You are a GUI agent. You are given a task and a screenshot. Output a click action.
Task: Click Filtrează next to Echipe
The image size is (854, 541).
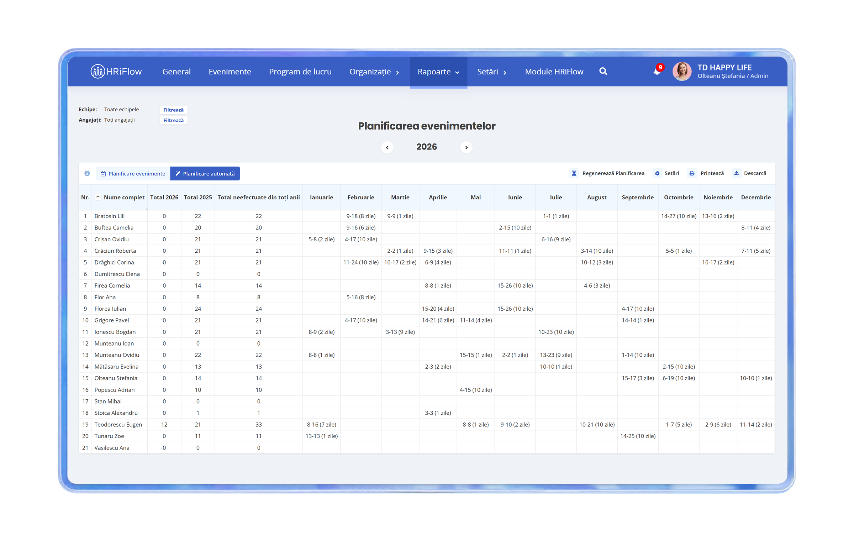174,110
